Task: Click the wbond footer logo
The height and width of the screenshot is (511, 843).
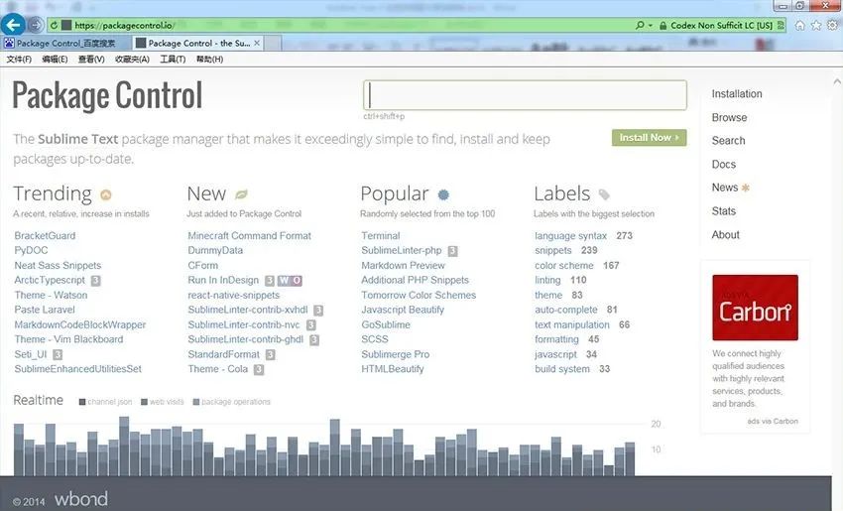Action: tap(80, 499)
